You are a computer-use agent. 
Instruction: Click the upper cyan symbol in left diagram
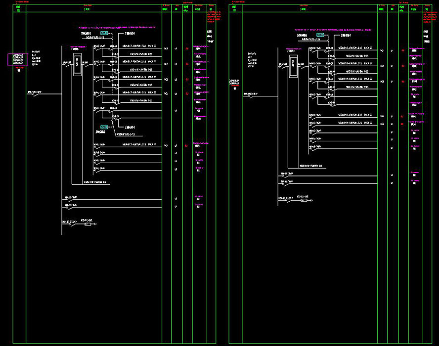pos(104,34)
